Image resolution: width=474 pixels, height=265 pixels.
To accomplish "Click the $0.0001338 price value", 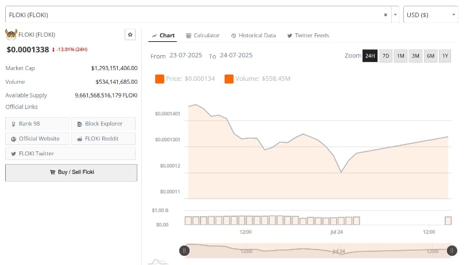I will point(28,49).
